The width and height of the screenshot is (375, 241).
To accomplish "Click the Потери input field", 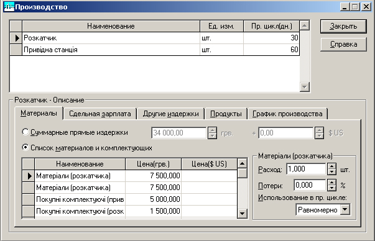I will pyautogui.click(x=310, y=185).
